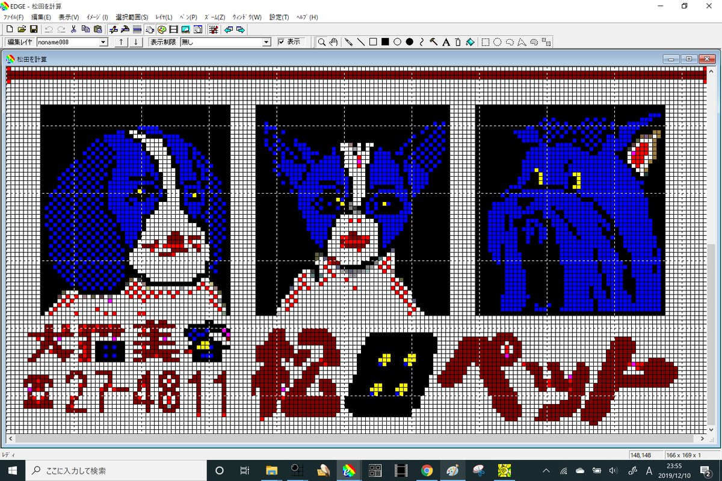Select the paint bucket fill tool
The image size is (722, 481).
(x=471, y=42)
